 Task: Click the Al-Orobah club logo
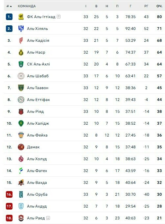pos(21,194)
